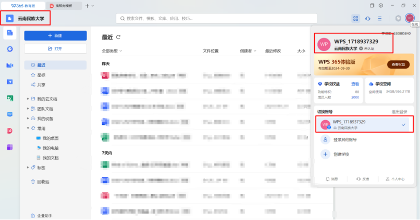
Task: Click the headset support icon in toolbar
Action: click(x=368, y=18)
